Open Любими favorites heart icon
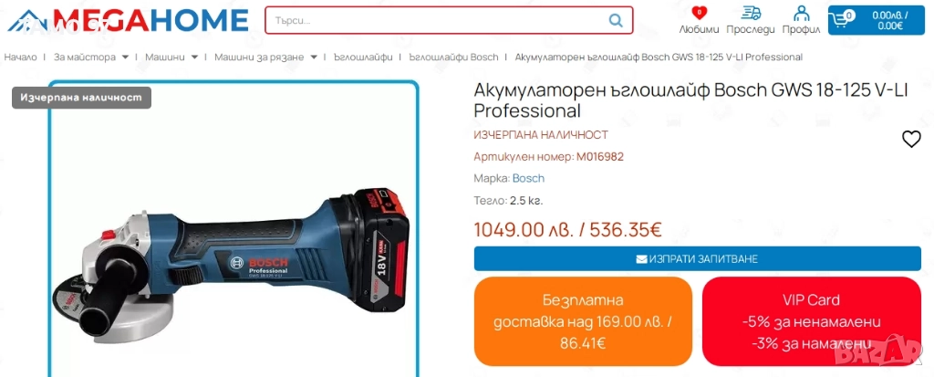 (700, 13)
